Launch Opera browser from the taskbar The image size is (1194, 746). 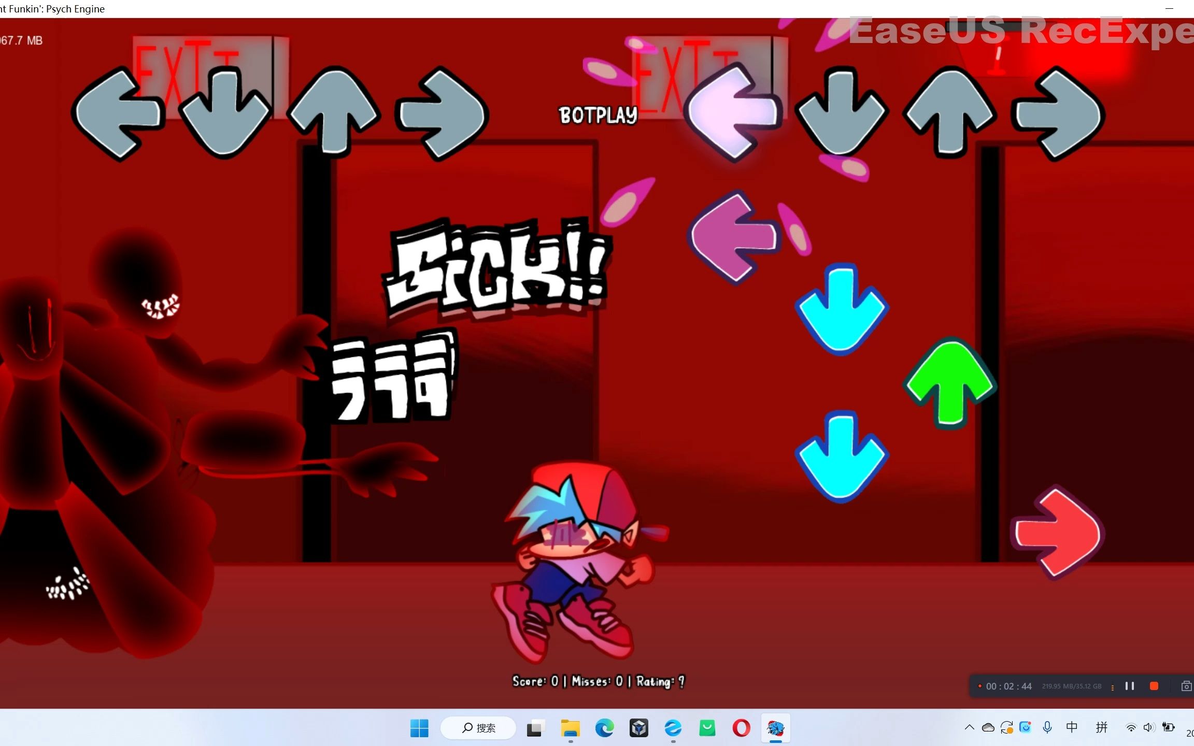tap(741, 728)
